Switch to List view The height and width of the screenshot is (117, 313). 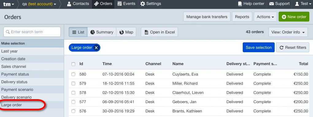(x=78, y=32)
